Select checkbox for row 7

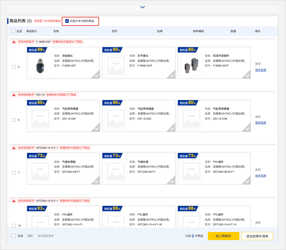point(14,173)
